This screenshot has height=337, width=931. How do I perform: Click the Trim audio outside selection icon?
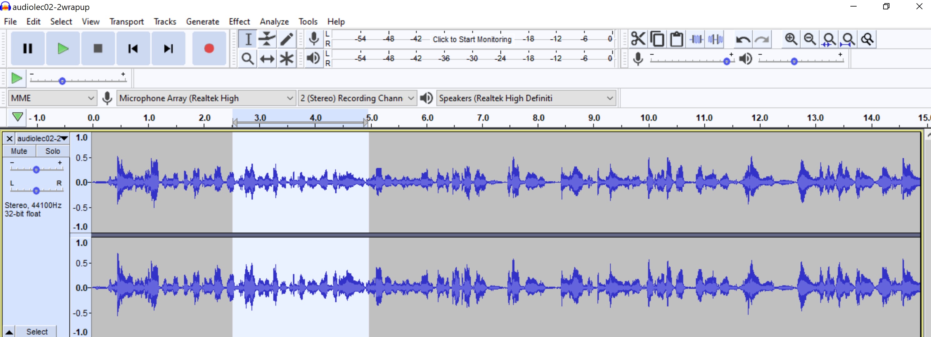tap(696, 39)
